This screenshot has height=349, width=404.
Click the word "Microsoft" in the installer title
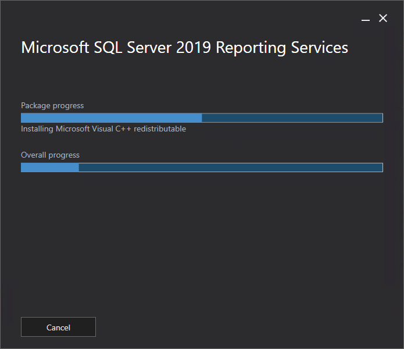51,48
